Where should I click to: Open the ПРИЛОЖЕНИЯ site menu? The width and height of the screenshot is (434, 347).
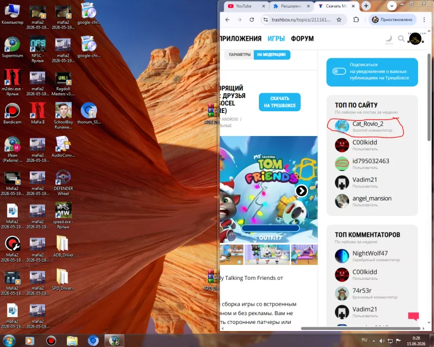point(240,39)
